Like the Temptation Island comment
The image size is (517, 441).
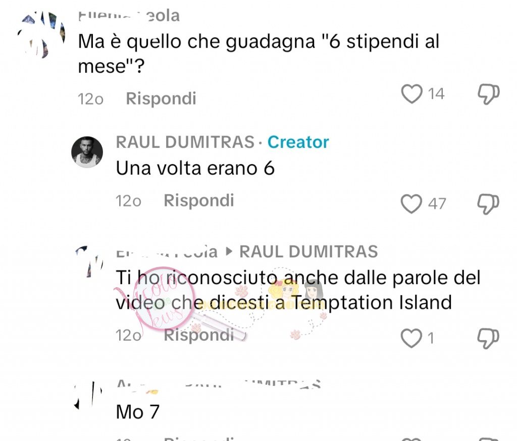click(x=411, y=338)
